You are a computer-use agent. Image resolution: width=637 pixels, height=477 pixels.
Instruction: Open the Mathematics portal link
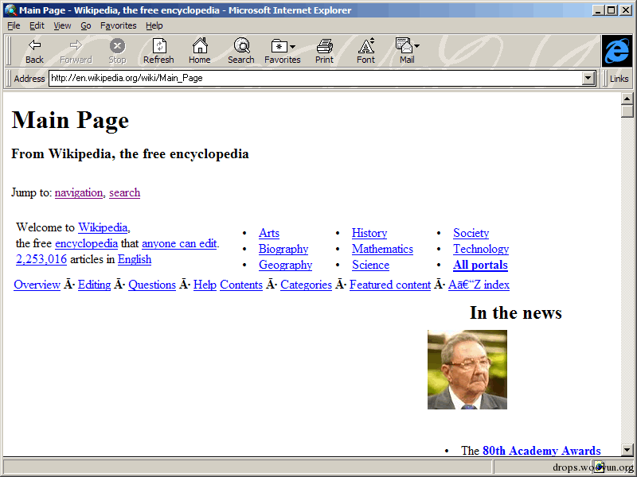point(382,249)
